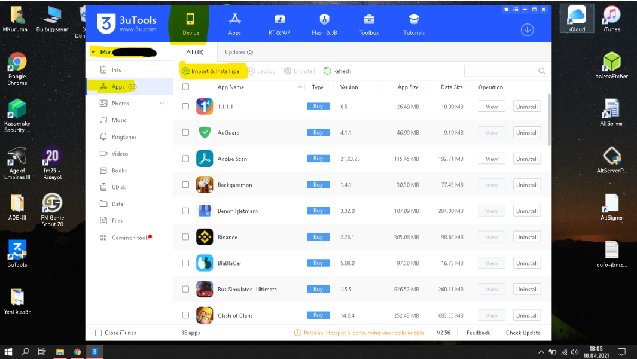
Task: Open the RT & WP section
Action: click(279, 24)
